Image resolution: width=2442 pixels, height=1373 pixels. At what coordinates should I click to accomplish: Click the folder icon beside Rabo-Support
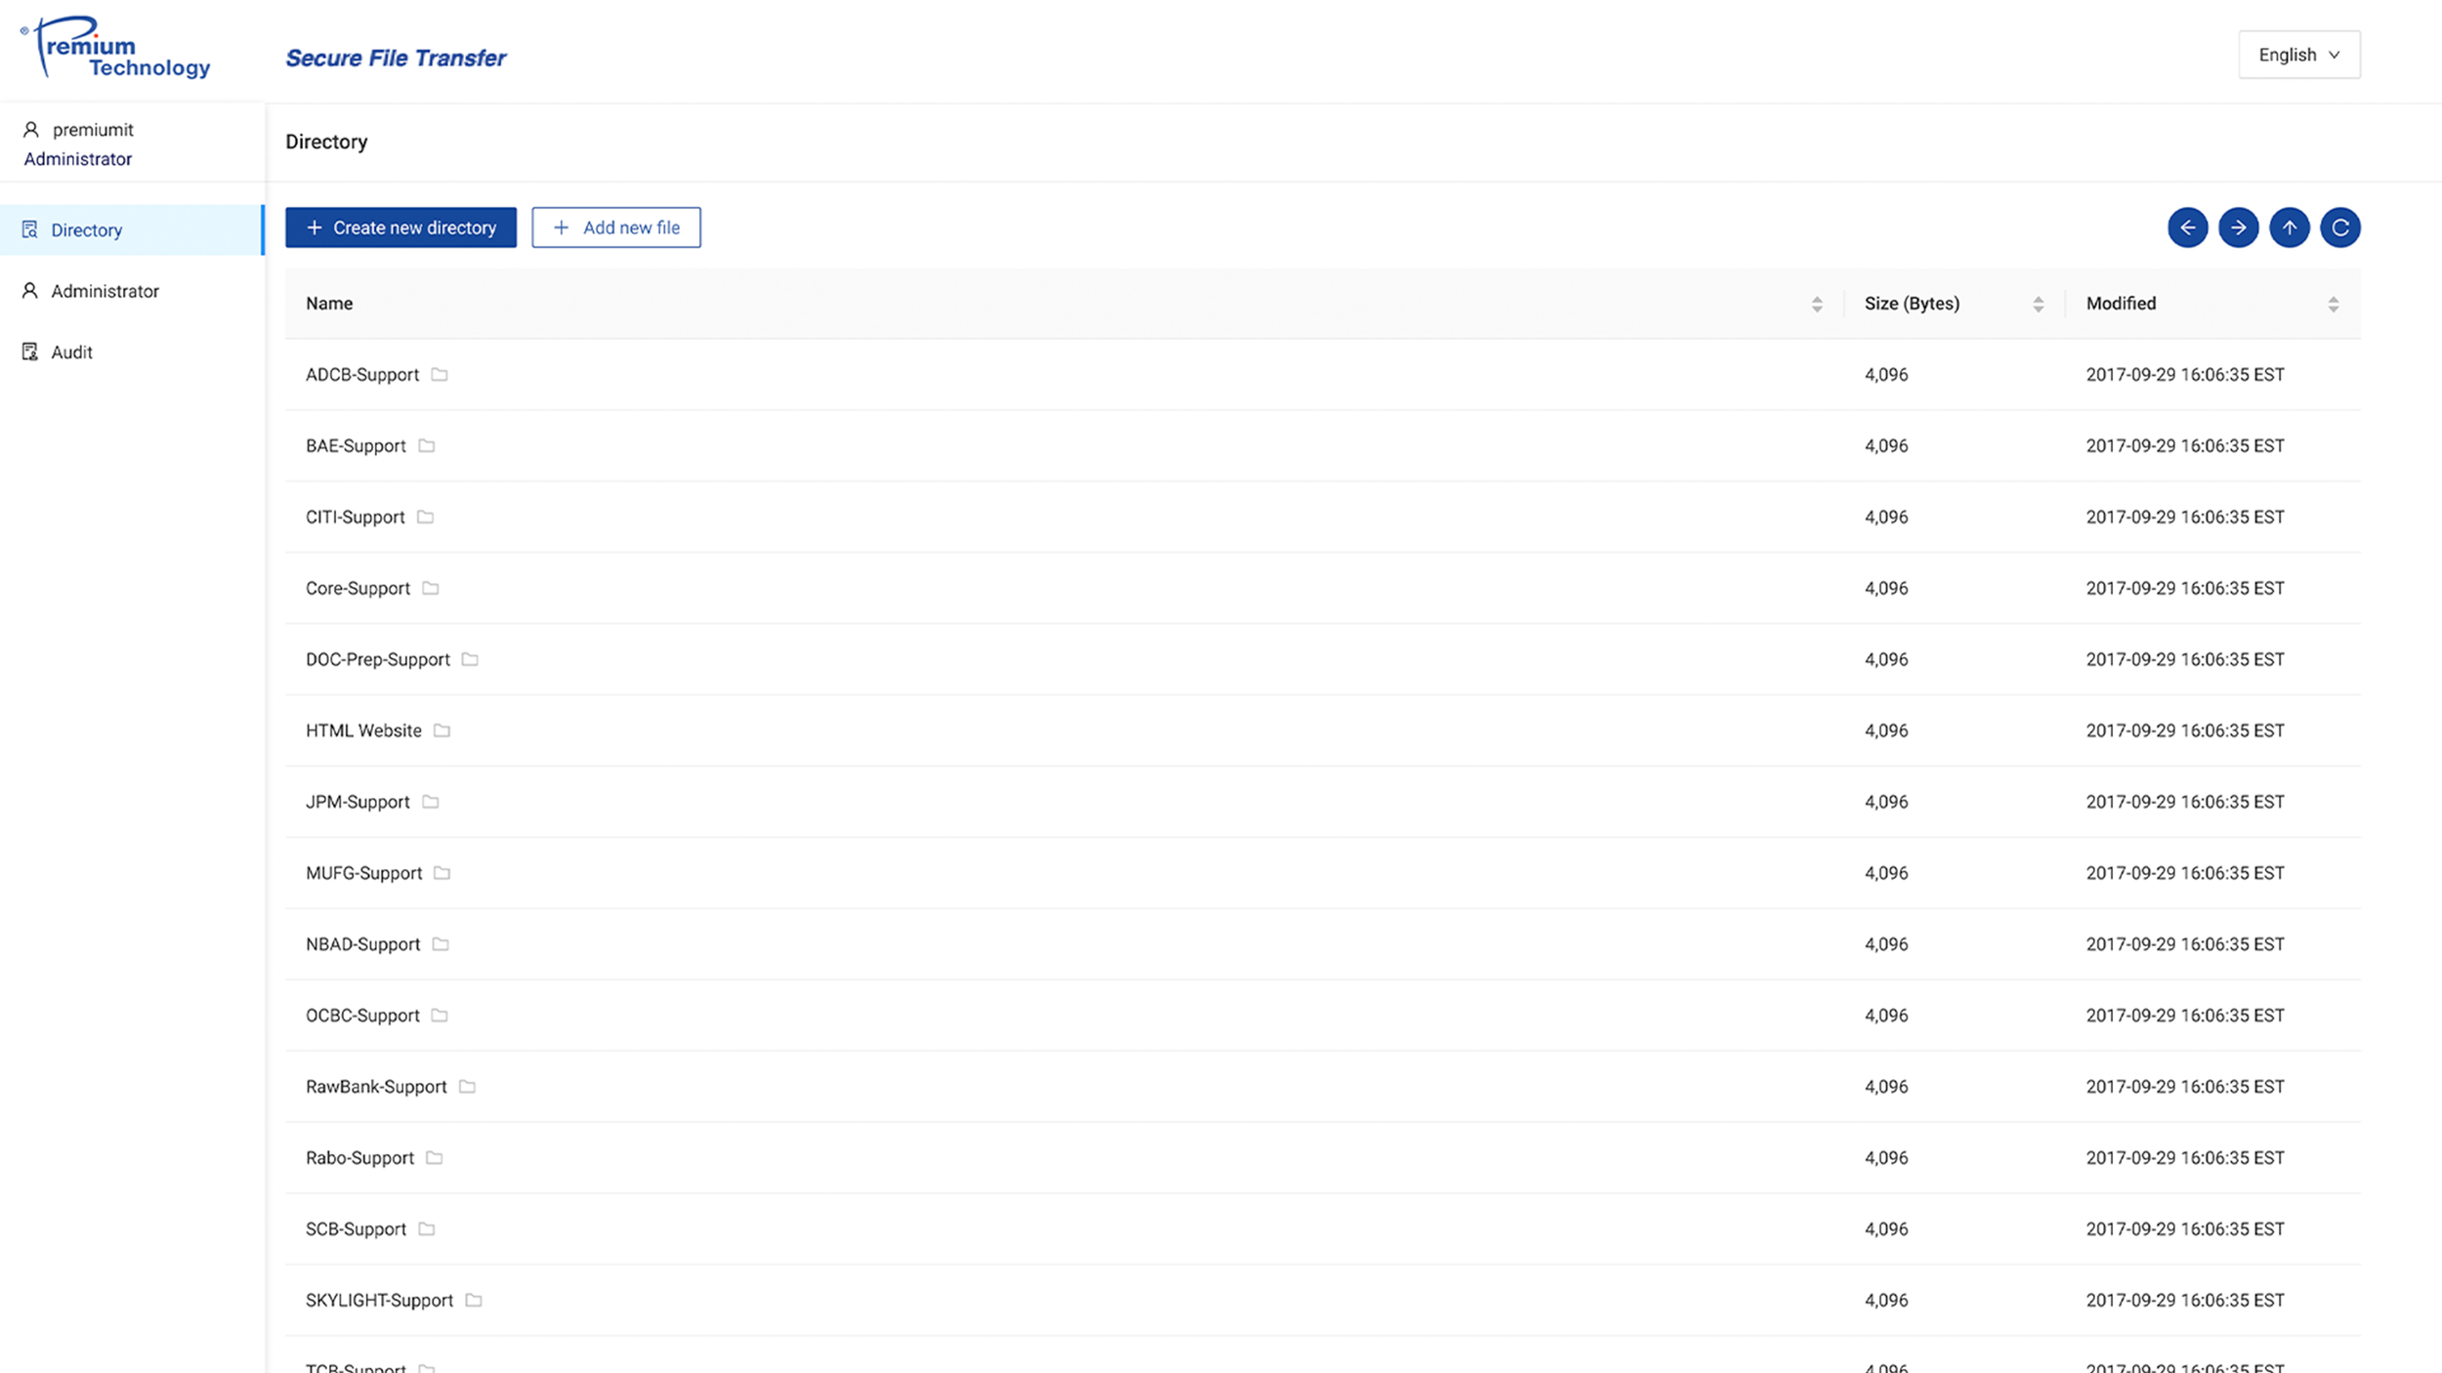point(435,1158)
